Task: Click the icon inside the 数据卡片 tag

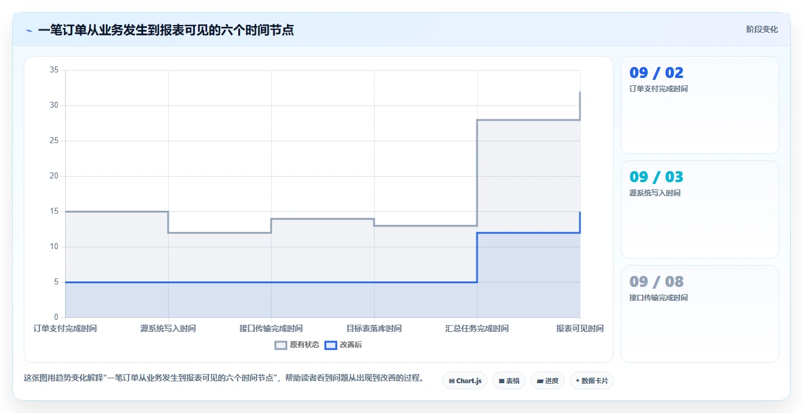Action: tap(578, 381)
